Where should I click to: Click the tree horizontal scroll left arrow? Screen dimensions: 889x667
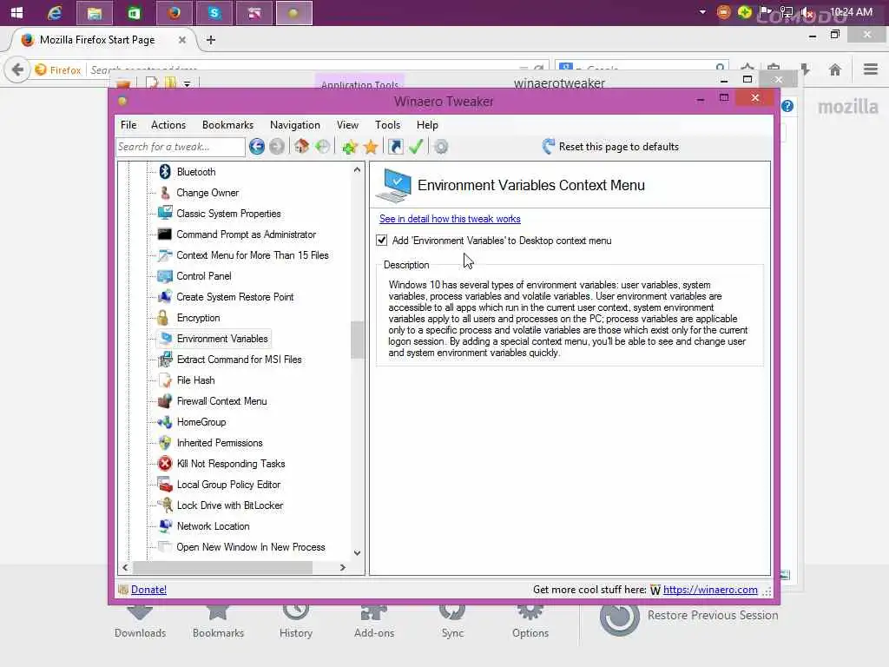tap(125, 567)
